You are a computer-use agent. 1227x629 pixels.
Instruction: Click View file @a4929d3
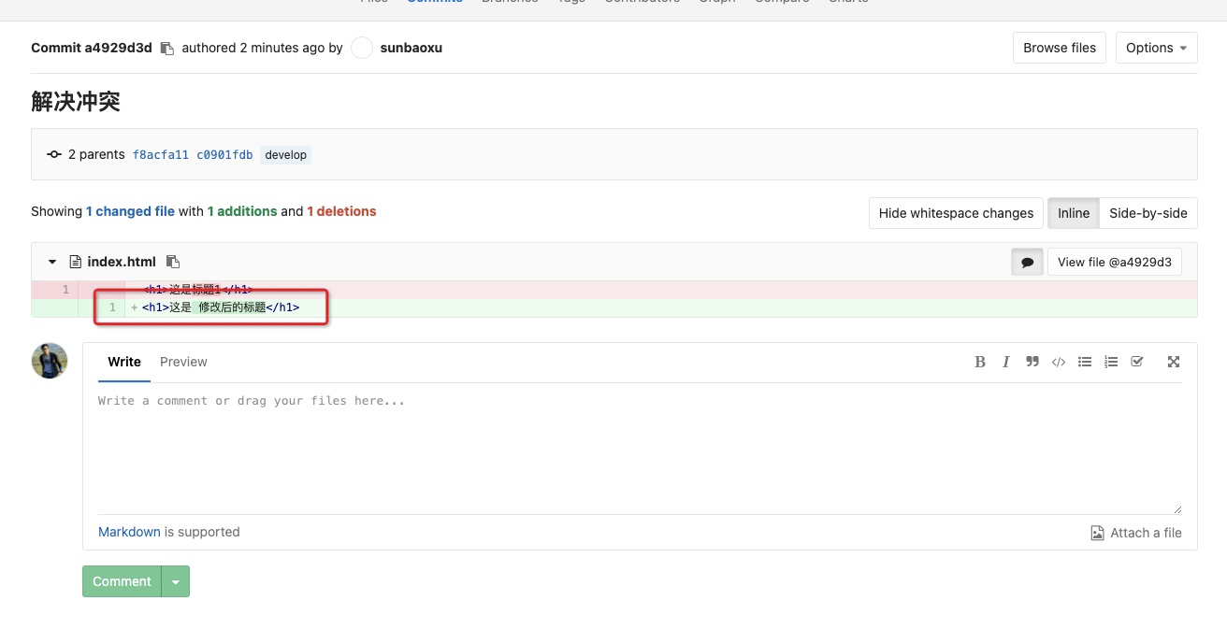click(x=1115, y=263)
